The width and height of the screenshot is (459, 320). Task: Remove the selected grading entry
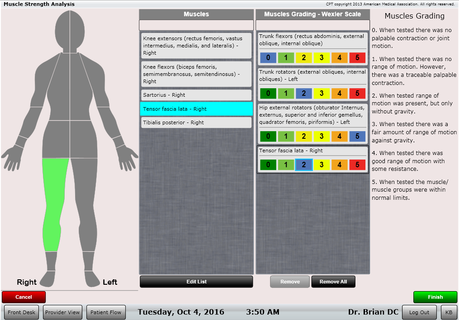(289, 281)
